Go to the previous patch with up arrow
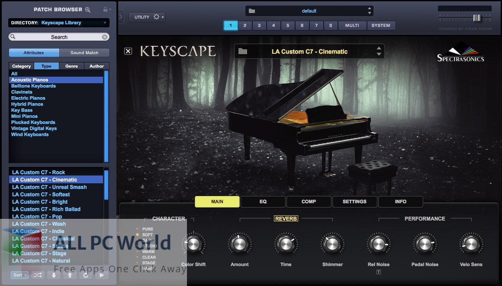 pyautogui.click(x=70, y=275)
